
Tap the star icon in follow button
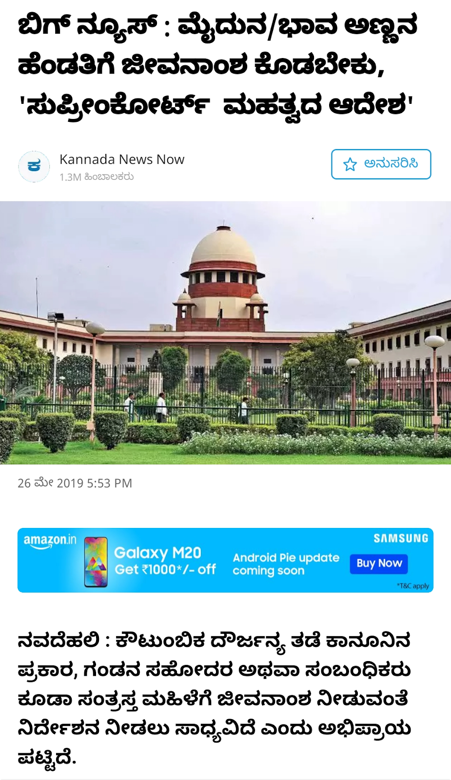[350, 164]
